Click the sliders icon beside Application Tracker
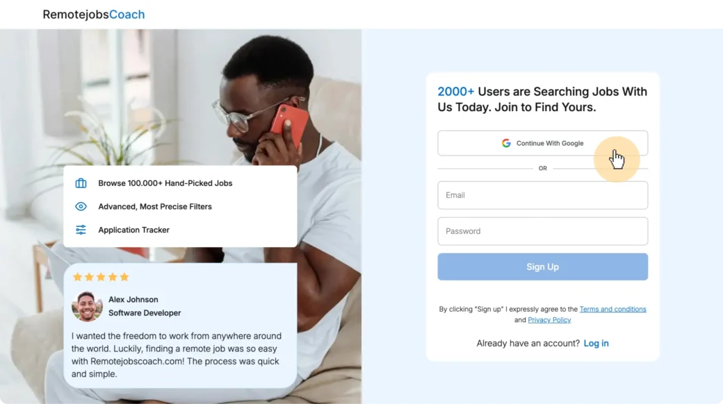The width and height of the screenshot is (723, 404). (81, 229)
